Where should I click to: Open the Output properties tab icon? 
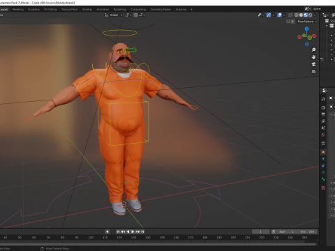pos(323,114)
